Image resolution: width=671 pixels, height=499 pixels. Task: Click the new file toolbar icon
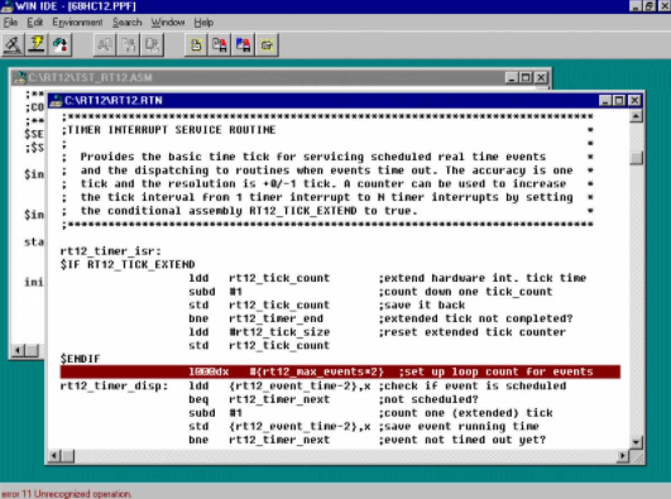[196, 45]
